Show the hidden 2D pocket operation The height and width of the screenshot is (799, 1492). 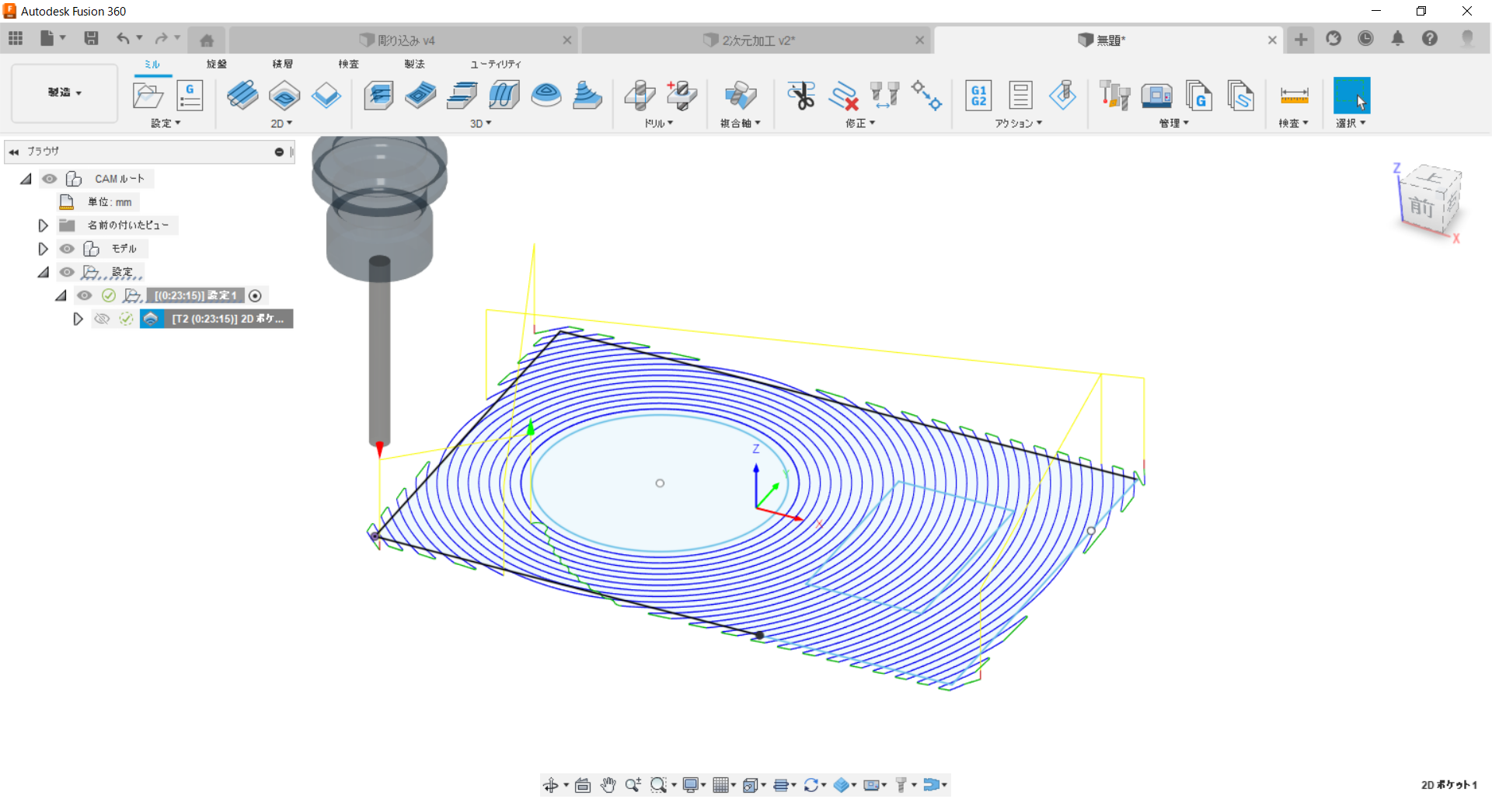pyautogui.click(x=102, y=319)
